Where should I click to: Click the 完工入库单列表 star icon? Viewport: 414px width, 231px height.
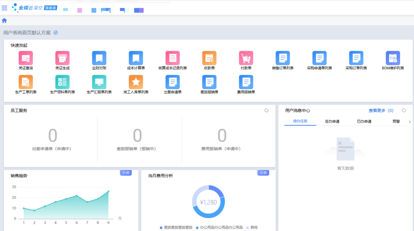(136, 82)
